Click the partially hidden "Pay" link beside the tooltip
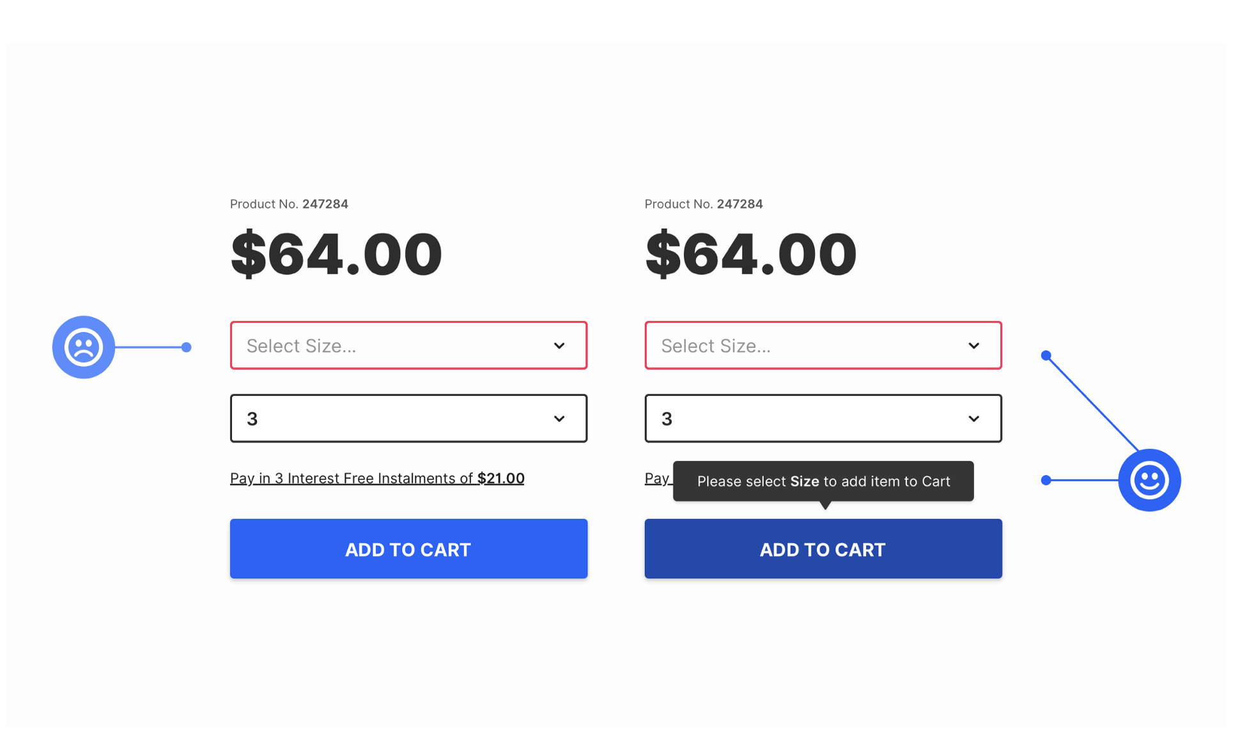 tap(656, 478)
